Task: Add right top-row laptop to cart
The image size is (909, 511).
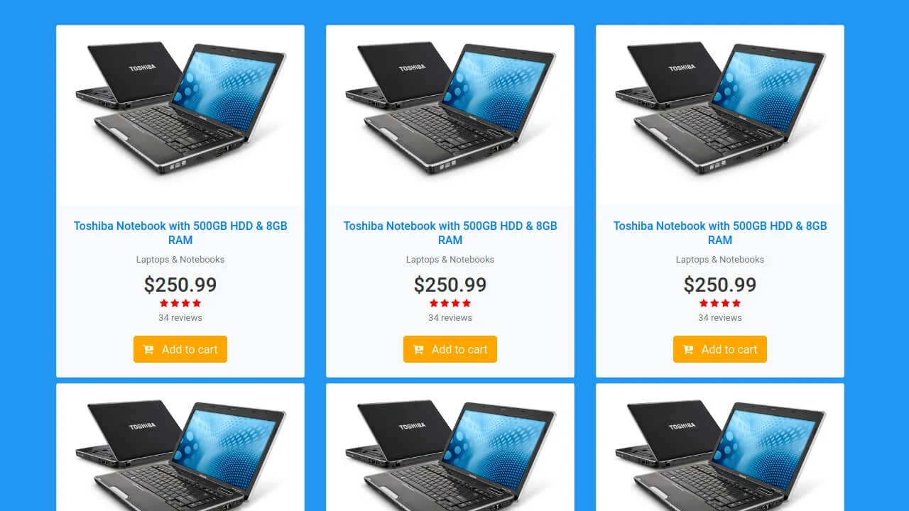Action: coord(720,349)
